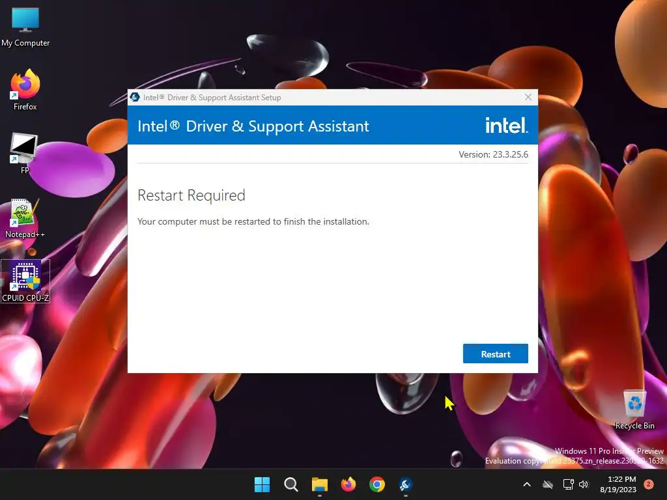Click the Version: 23.3.25.6 text

pos(493,154)
